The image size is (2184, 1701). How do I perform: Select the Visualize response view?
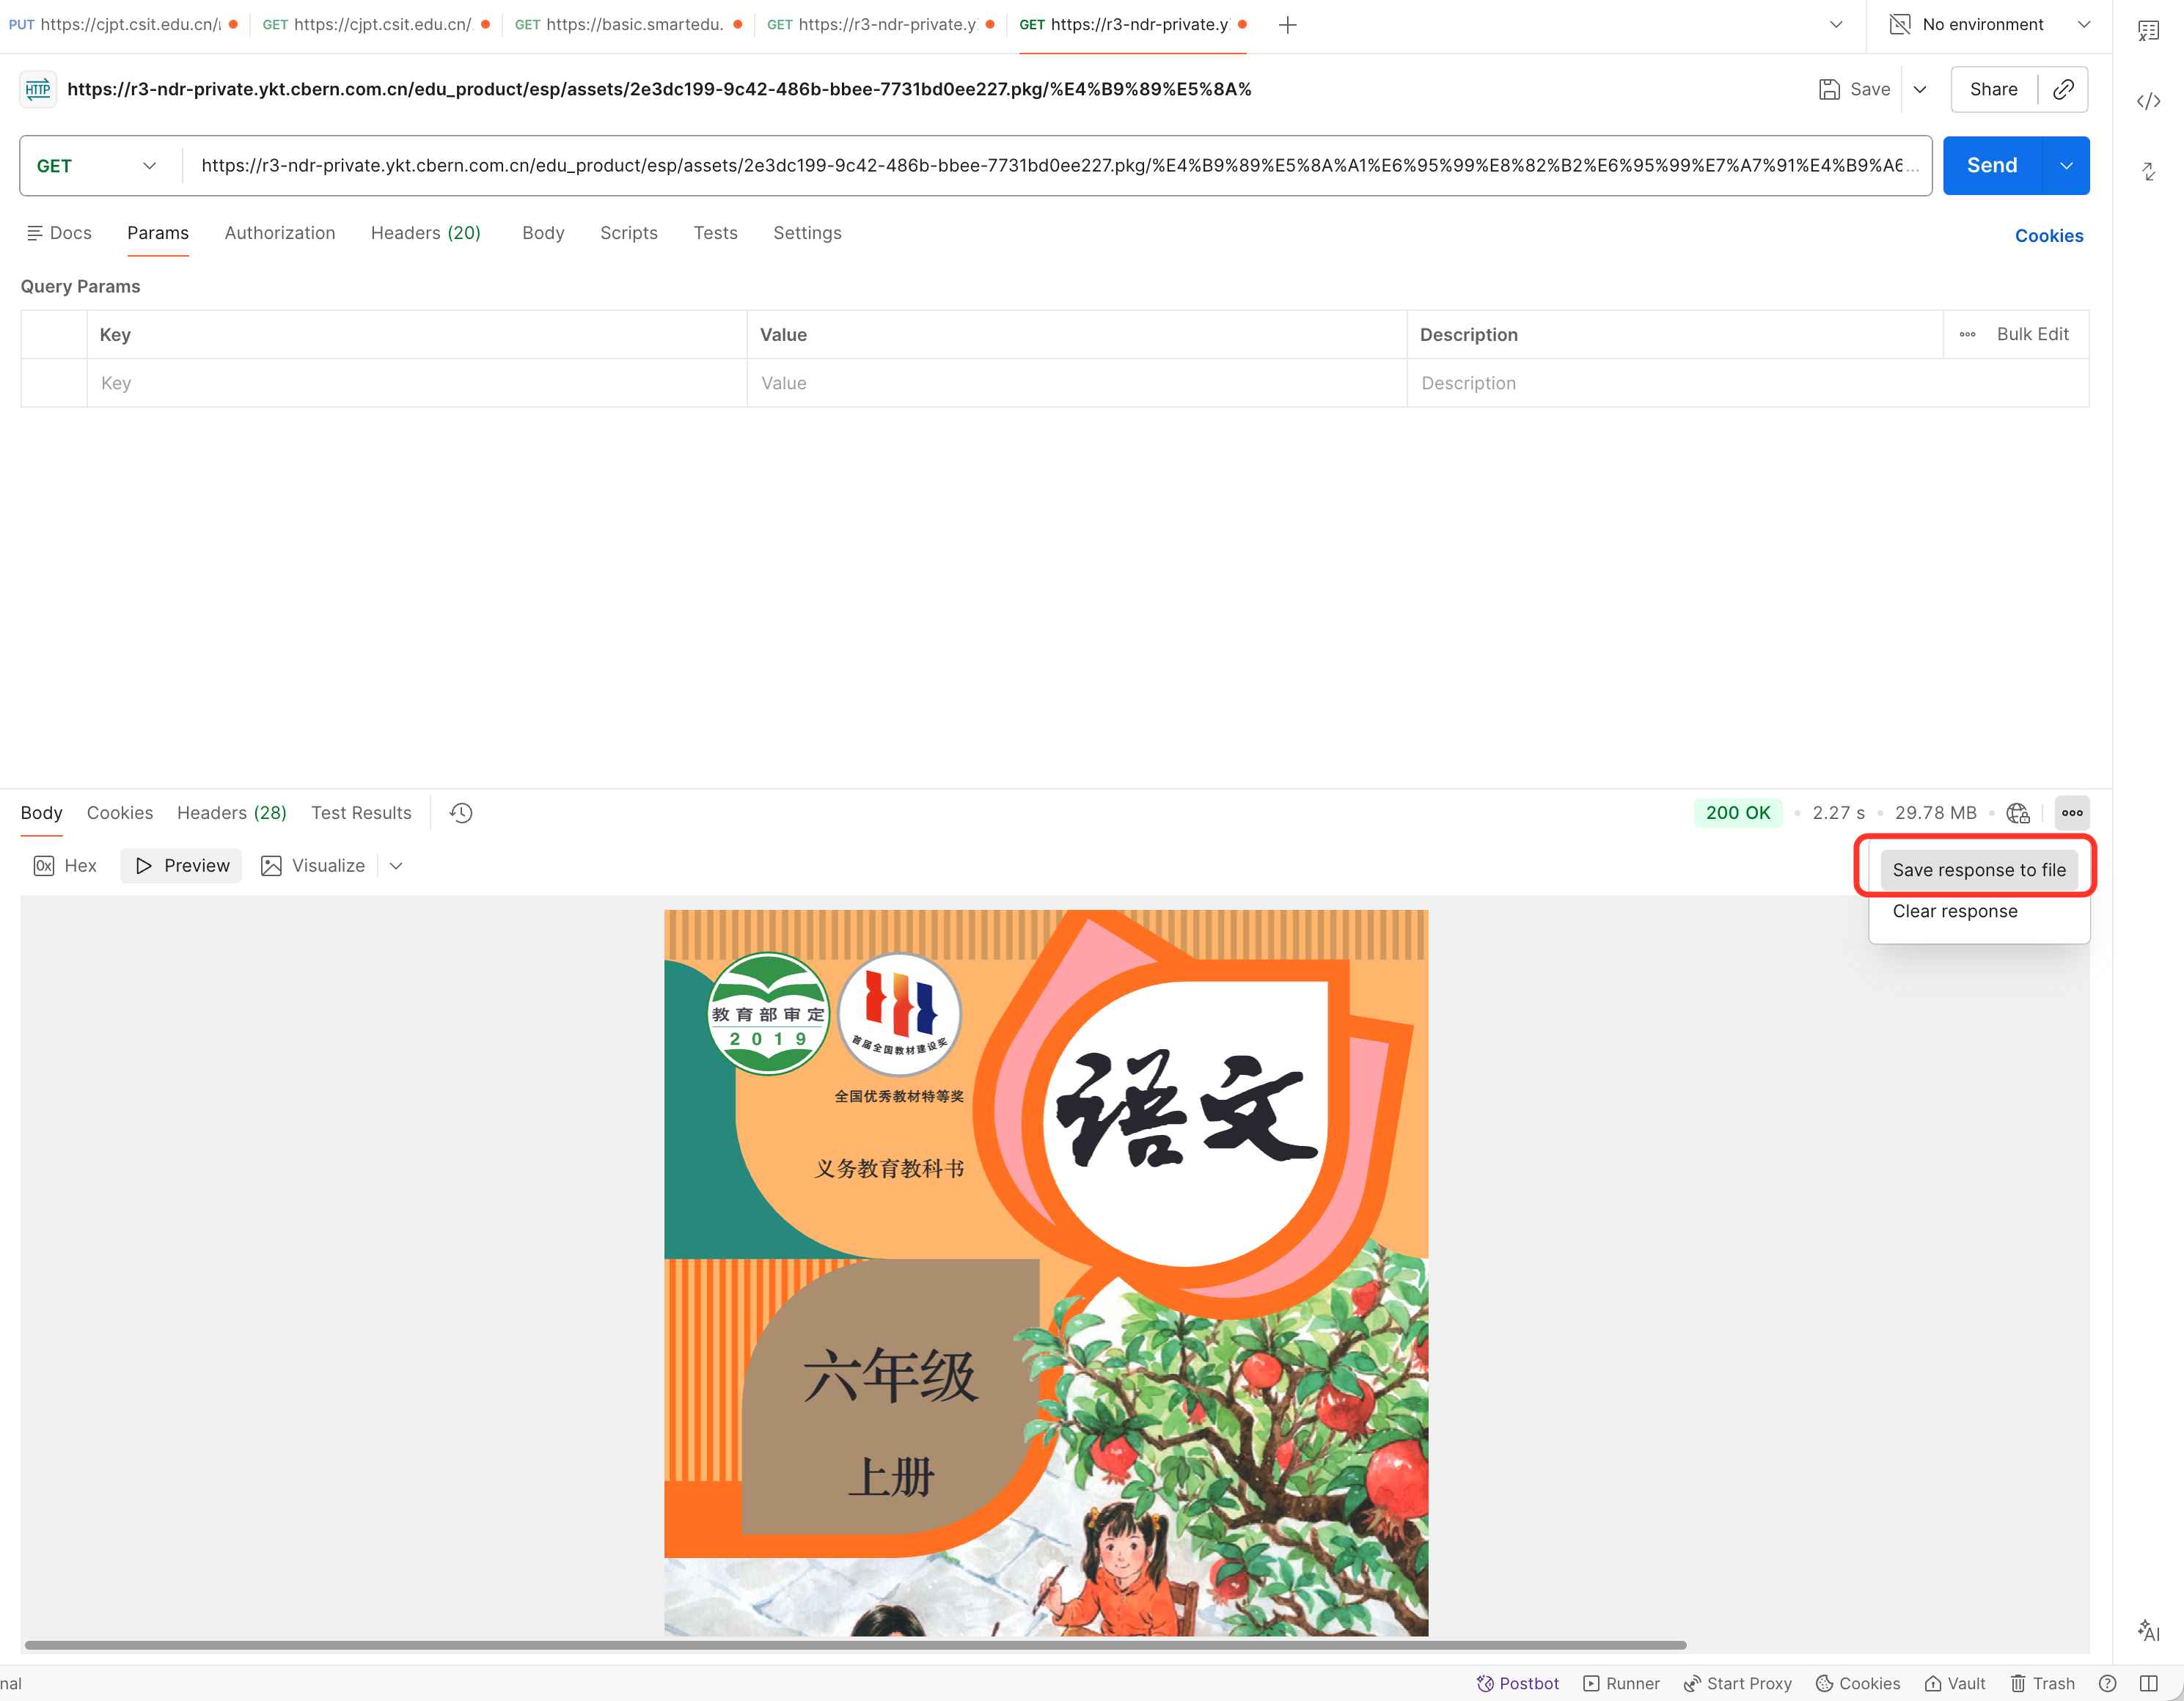[x=313, y=866]
